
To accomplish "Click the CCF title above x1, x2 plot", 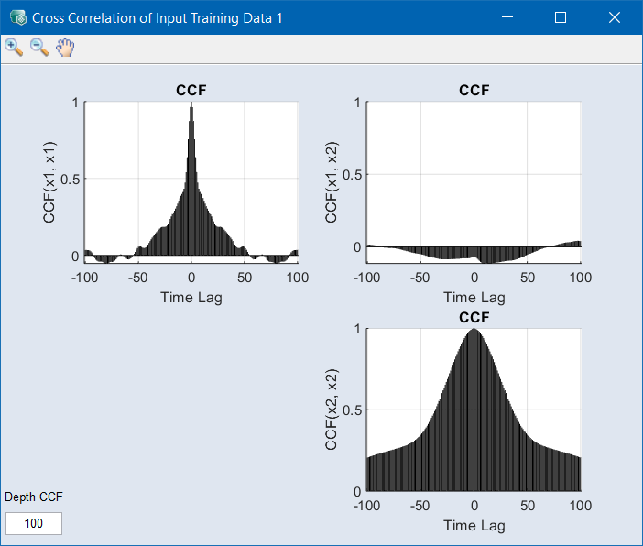I will (474, 90).
